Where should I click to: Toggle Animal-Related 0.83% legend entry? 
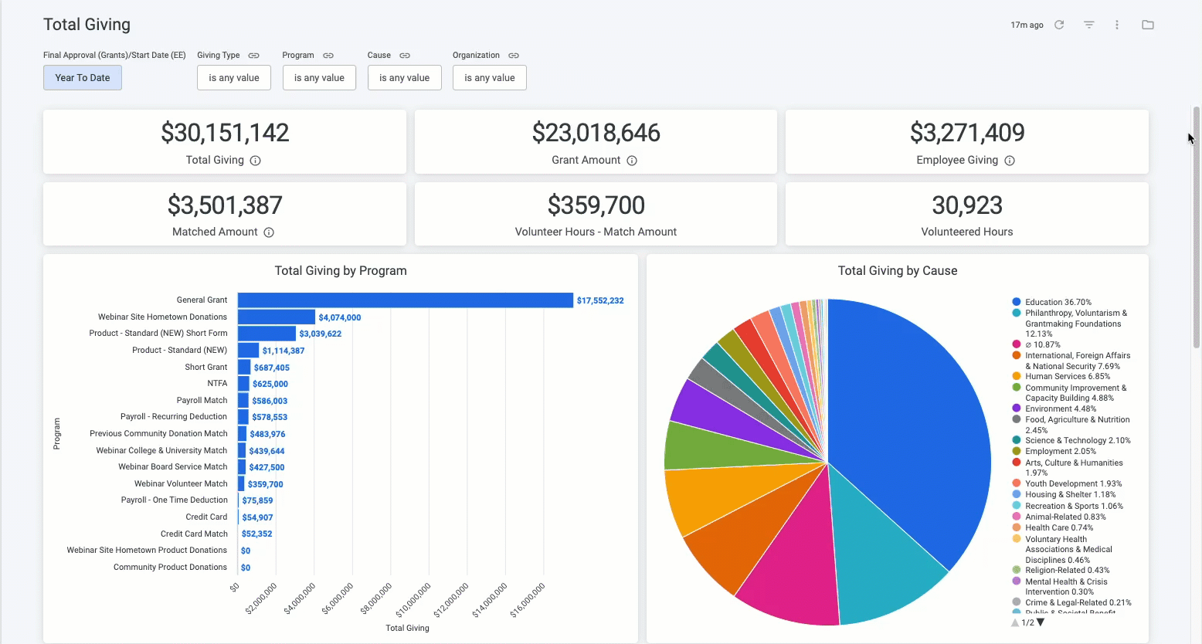coord(1059,517)
